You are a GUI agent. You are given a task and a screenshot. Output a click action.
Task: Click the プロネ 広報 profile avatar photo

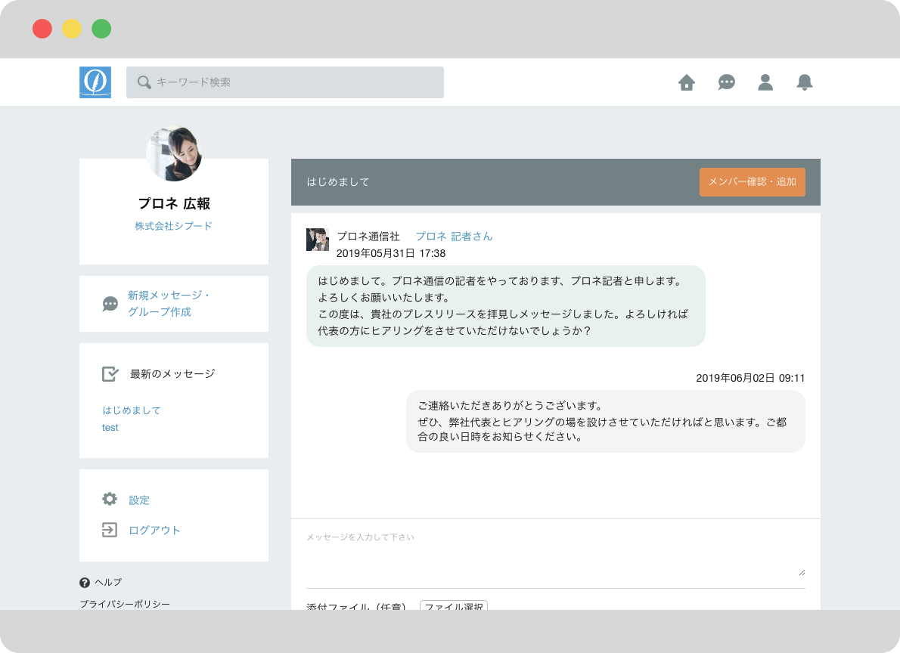[x=174, y=153]
